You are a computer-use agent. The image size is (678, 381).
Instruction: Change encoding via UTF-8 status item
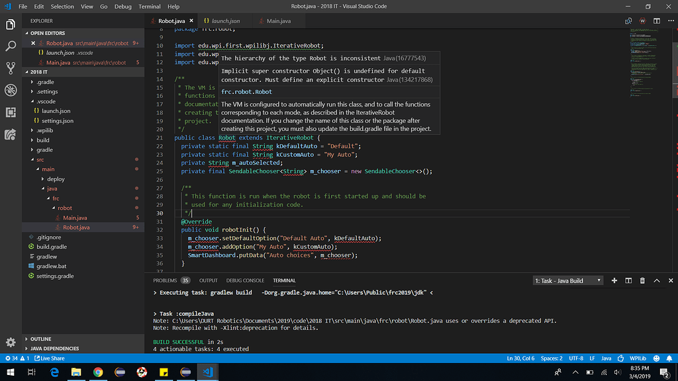[x=576, y=358]
